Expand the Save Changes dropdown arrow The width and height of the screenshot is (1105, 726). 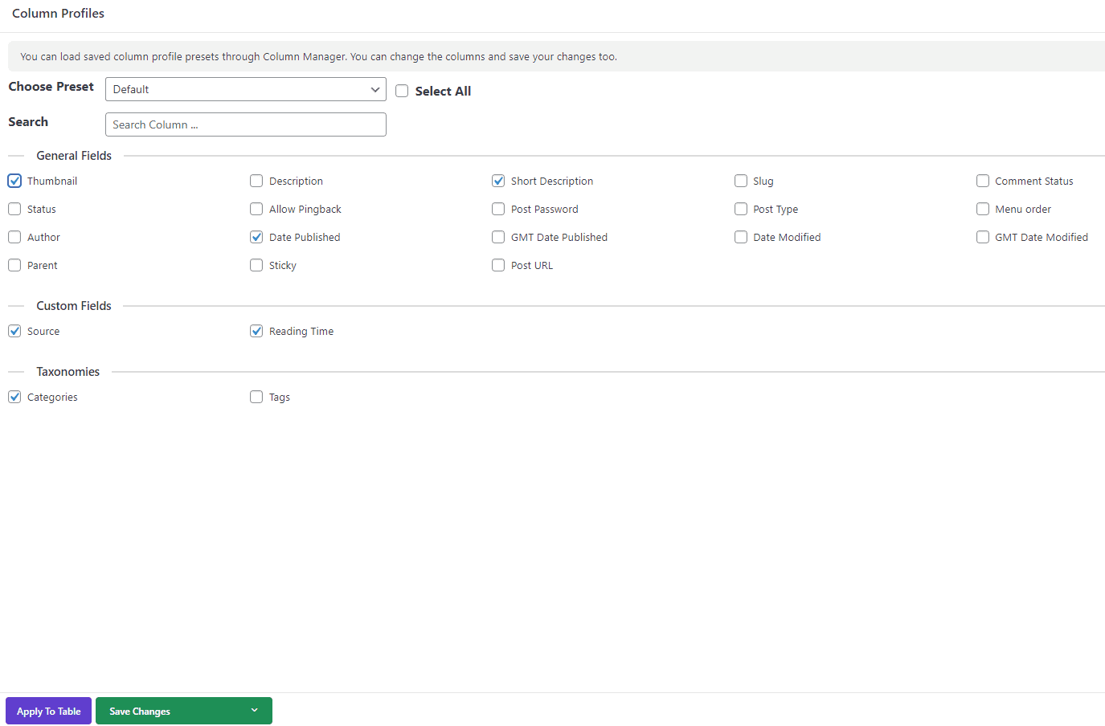(254, 711)
